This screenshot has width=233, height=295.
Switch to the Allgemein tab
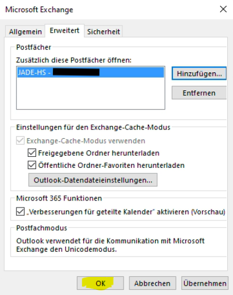pyautogui.click(x=25, y=31)
